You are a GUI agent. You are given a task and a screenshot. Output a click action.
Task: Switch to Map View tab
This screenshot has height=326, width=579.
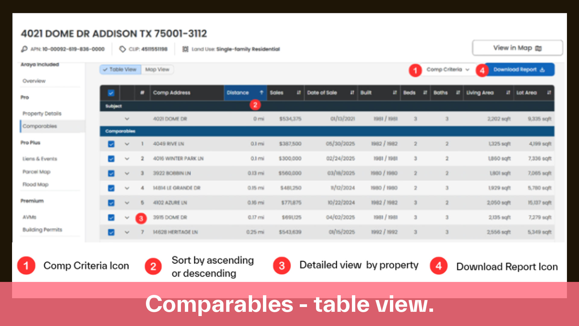[x=157, y=70]
